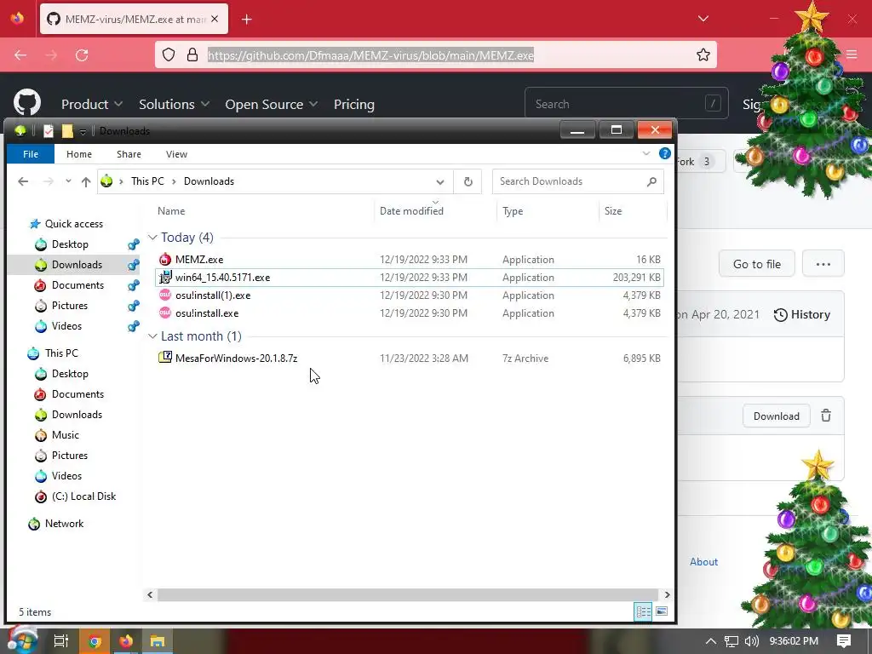Image resolution: width=872 pixels, height=654 pixels.
Task: Expand the File Explorer ribbon
Action: pos(646,153)
